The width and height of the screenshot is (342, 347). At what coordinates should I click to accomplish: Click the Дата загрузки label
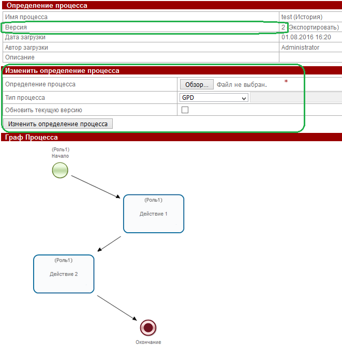point(25,37)
